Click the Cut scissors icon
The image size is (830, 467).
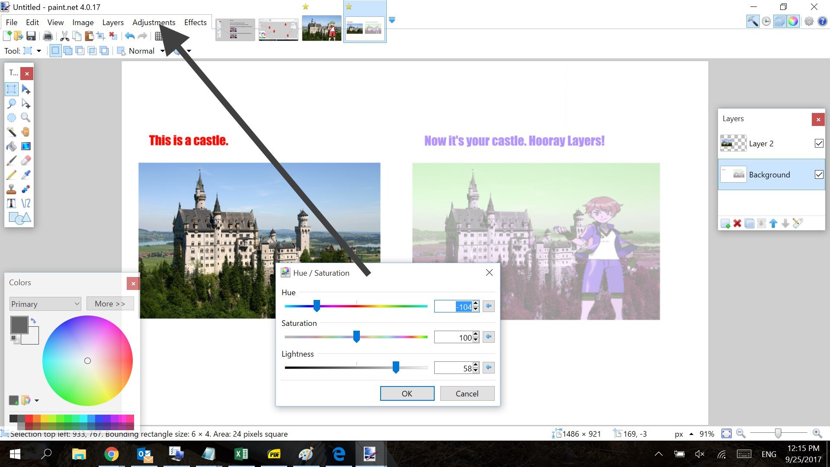click(x=64, y=36)
